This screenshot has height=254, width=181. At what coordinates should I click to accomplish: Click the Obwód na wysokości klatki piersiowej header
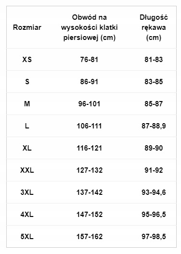(89, 27)
